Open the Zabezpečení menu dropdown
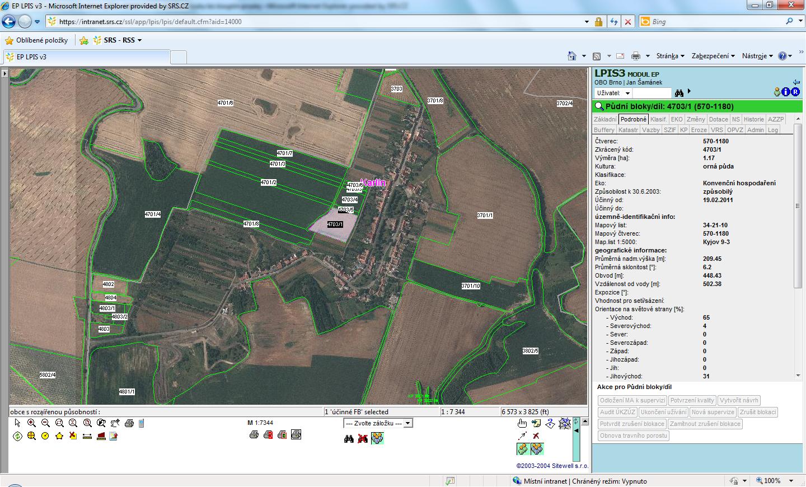 [x=713, y=56]
